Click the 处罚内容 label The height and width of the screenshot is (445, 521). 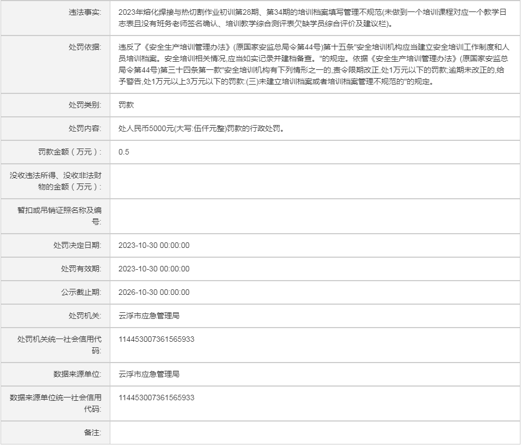[84, 129]
